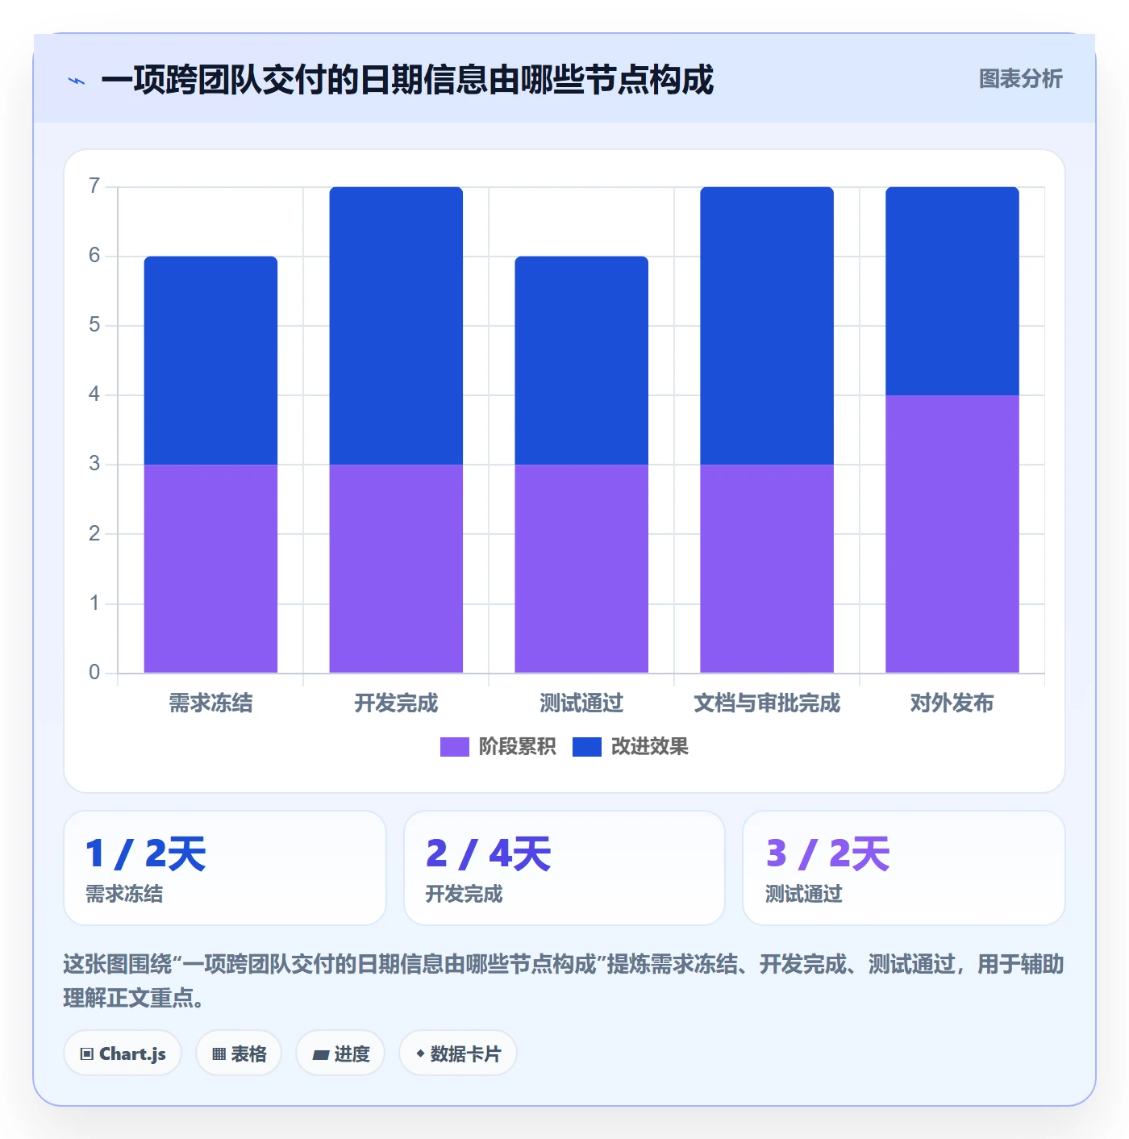Image resolution: width=1129 pixels, height=1139 pixels.
Task: Click the y-axis value 7
Action: [x=94, y=186]
